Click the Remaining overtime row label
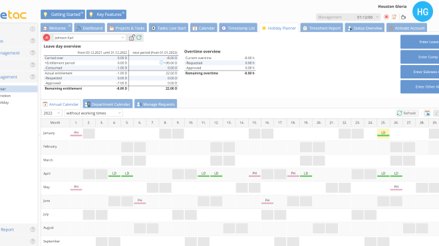This screenshot has height=246, width=439. coord(202,73)
